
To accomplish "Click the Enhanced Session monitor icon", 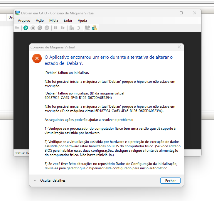I will point(87,28).
